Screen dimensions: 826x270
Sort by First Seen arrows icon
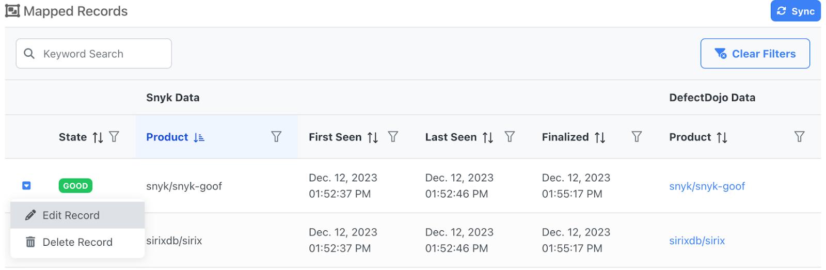(x=373, y=137)
